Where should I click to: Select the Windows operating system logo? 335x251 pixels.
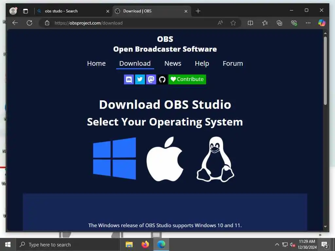click(115, 159)
